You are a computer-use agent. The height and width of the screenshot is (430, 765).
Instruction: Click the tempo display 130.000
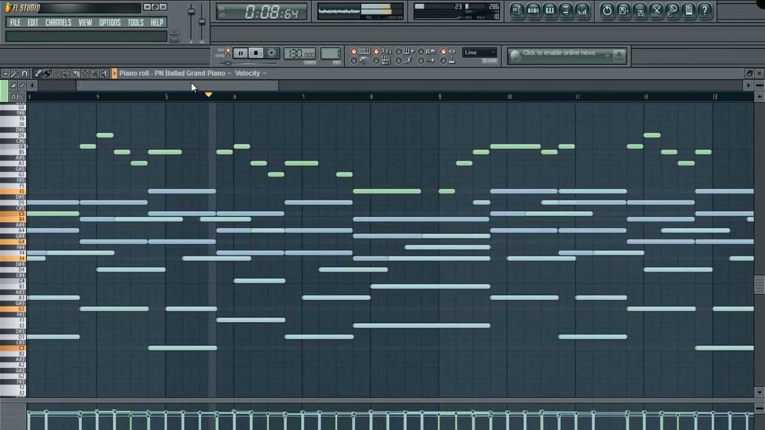299,53
